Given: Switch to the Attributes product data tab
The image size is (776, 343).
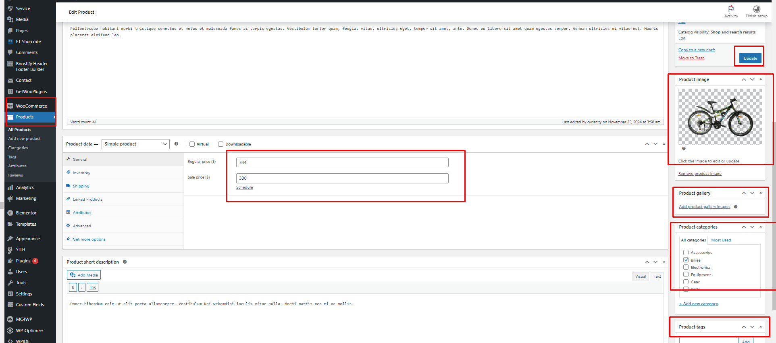Looking at the screenshot, I should click(x=123, y=212).
